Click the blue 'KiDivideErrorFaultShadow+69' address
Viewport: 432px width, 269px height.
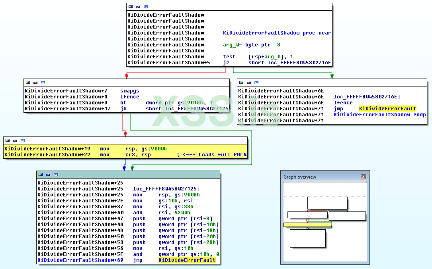[x=80, y=260]
